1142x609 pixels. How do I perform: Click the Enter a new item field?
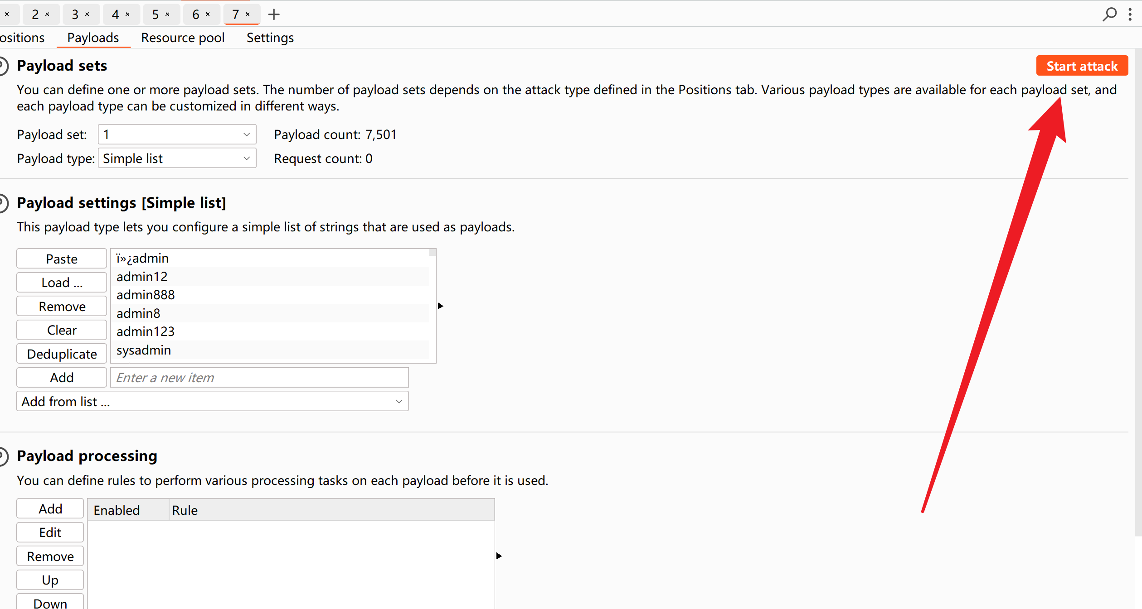pos(259,378)
